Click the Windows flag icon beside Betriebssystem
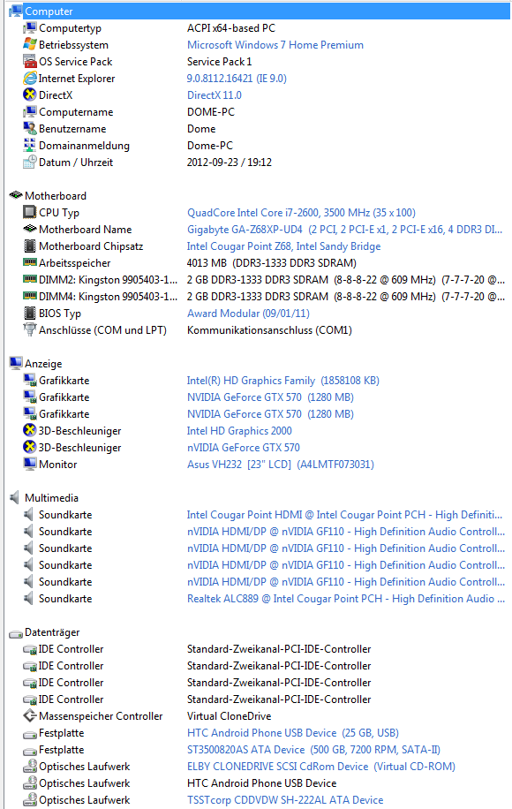 (30, 44)
